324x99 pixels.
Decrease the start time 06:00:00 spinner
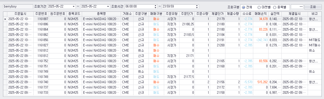coord(156,8)
